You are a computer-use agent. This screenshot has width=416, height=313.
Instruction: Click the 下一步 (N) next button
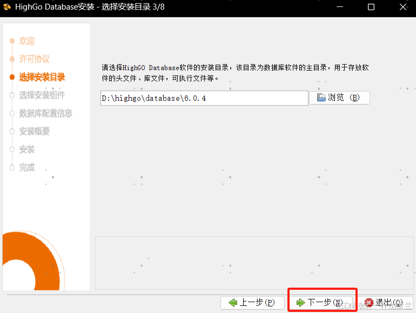pyautogui.click(x=321, y=302)
